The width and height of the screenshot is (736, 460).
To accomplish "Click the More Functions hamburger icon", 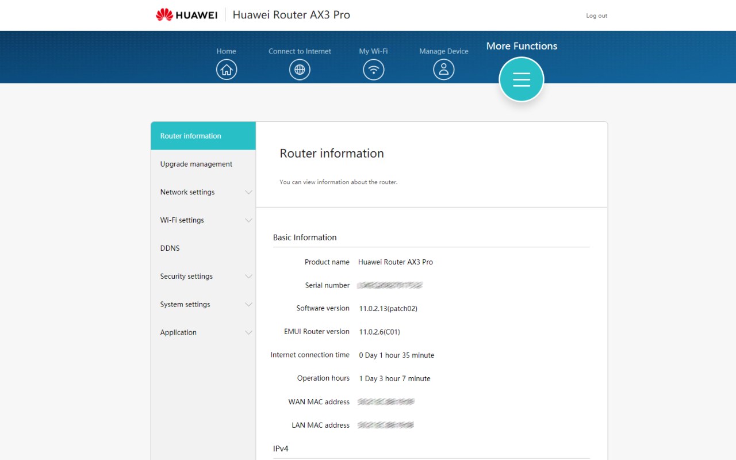I will point(522,79).
